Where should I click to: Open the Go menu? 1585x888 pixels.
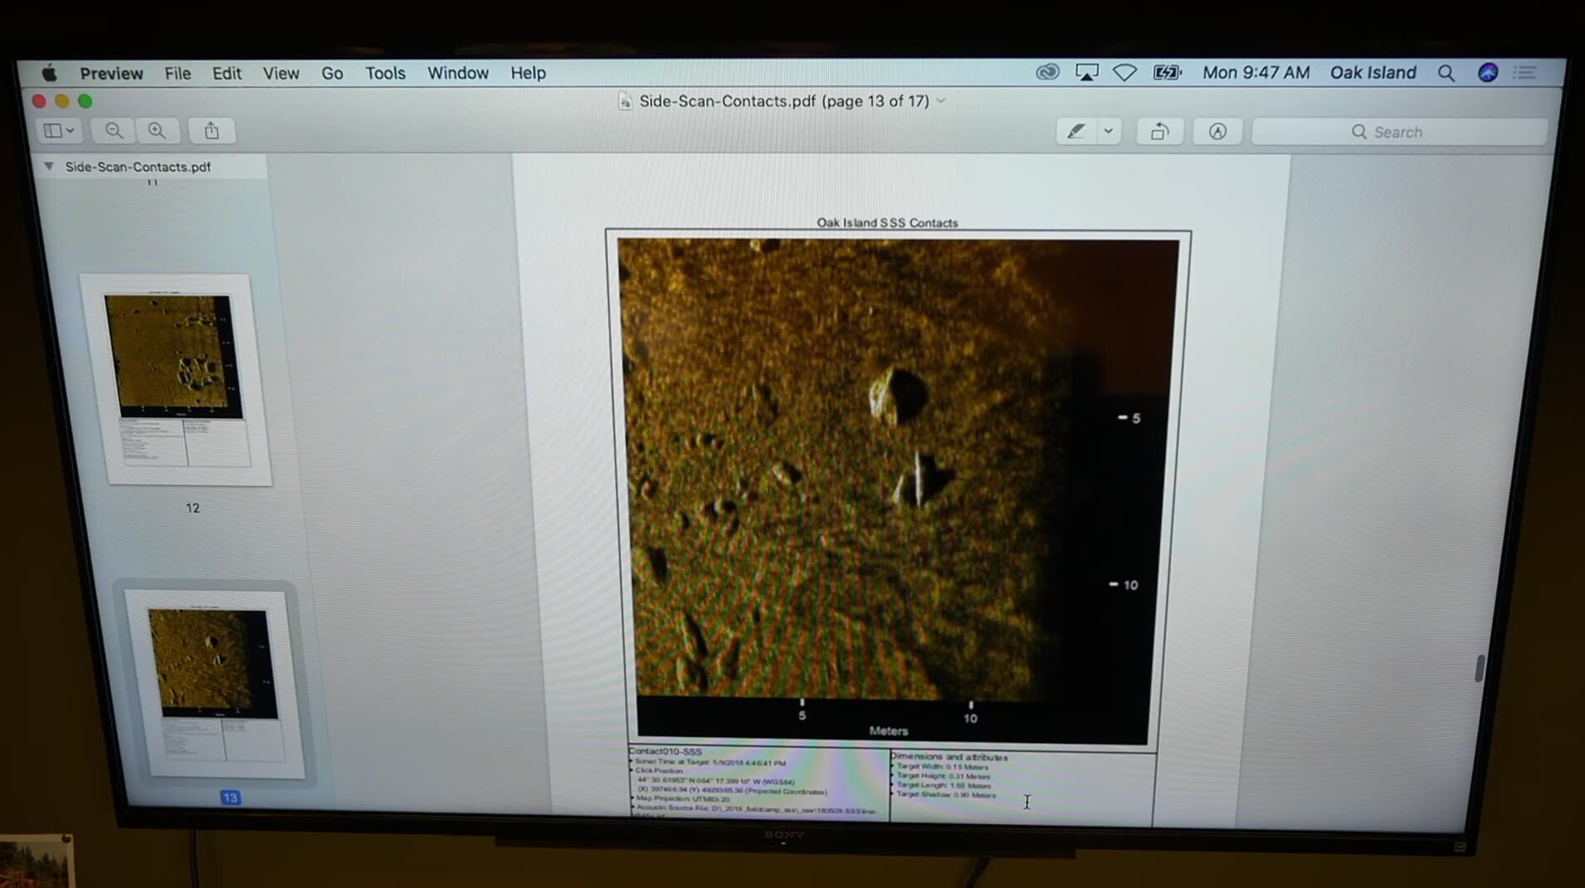[x=332, y=73]
